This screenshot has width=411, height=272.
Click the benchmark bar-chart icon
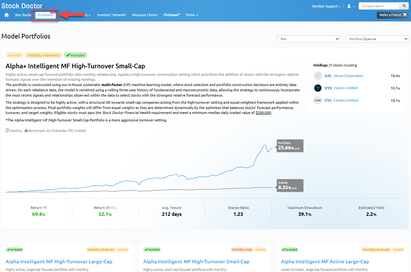coord(26,131)
